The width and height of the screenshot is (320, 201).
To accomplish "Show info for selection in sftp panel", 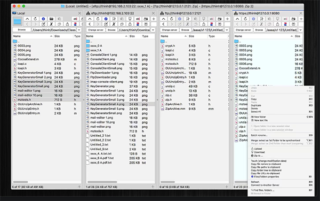I will click(x=106, y=19).
